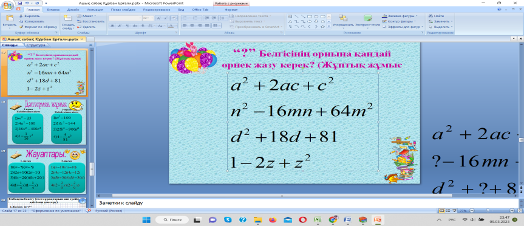Increase font size with the A-up button
The height and width of the screenshot is (226, 524).
(x=158, y=18)
